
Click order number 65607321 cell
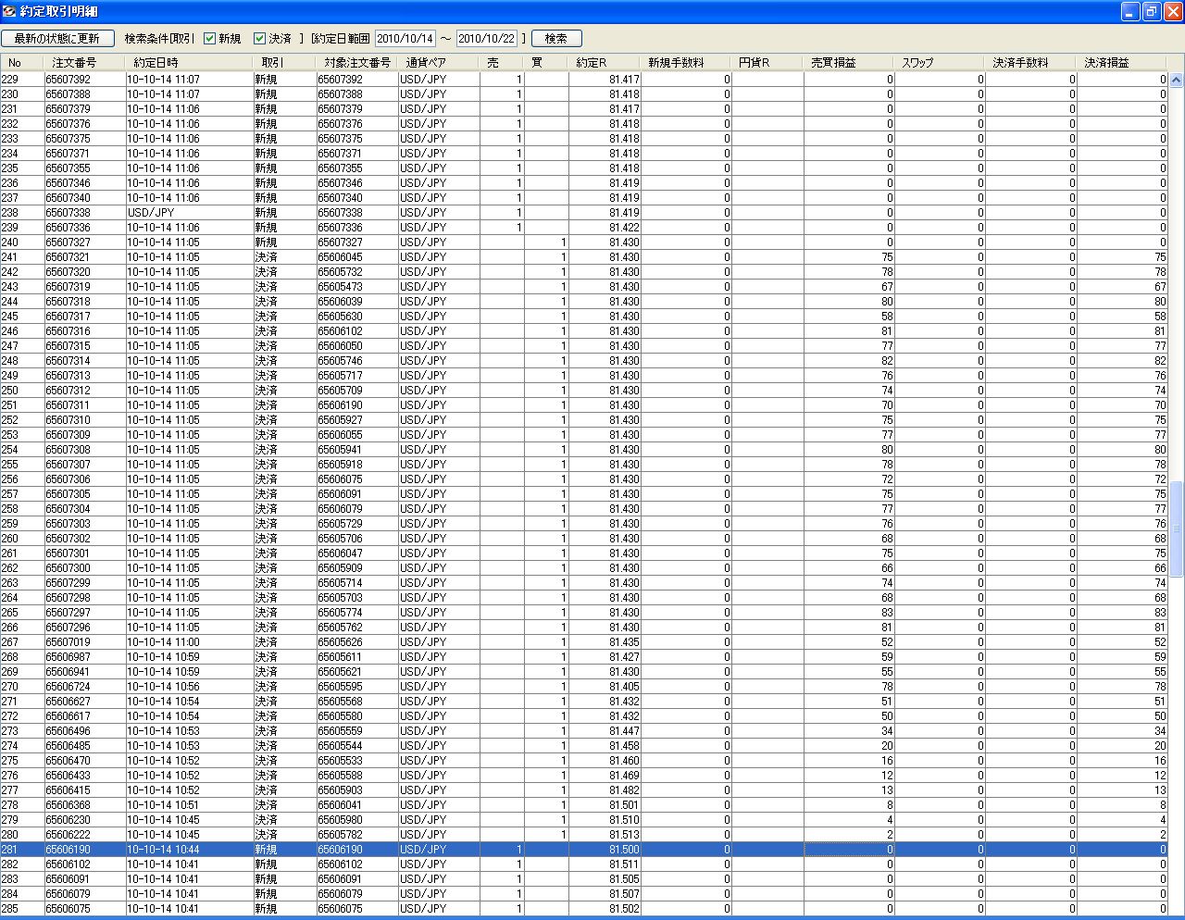point(84,257)
